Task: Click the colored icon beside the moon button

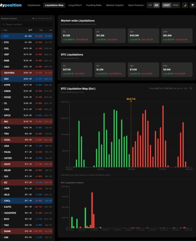Action: tap(193, 5)
